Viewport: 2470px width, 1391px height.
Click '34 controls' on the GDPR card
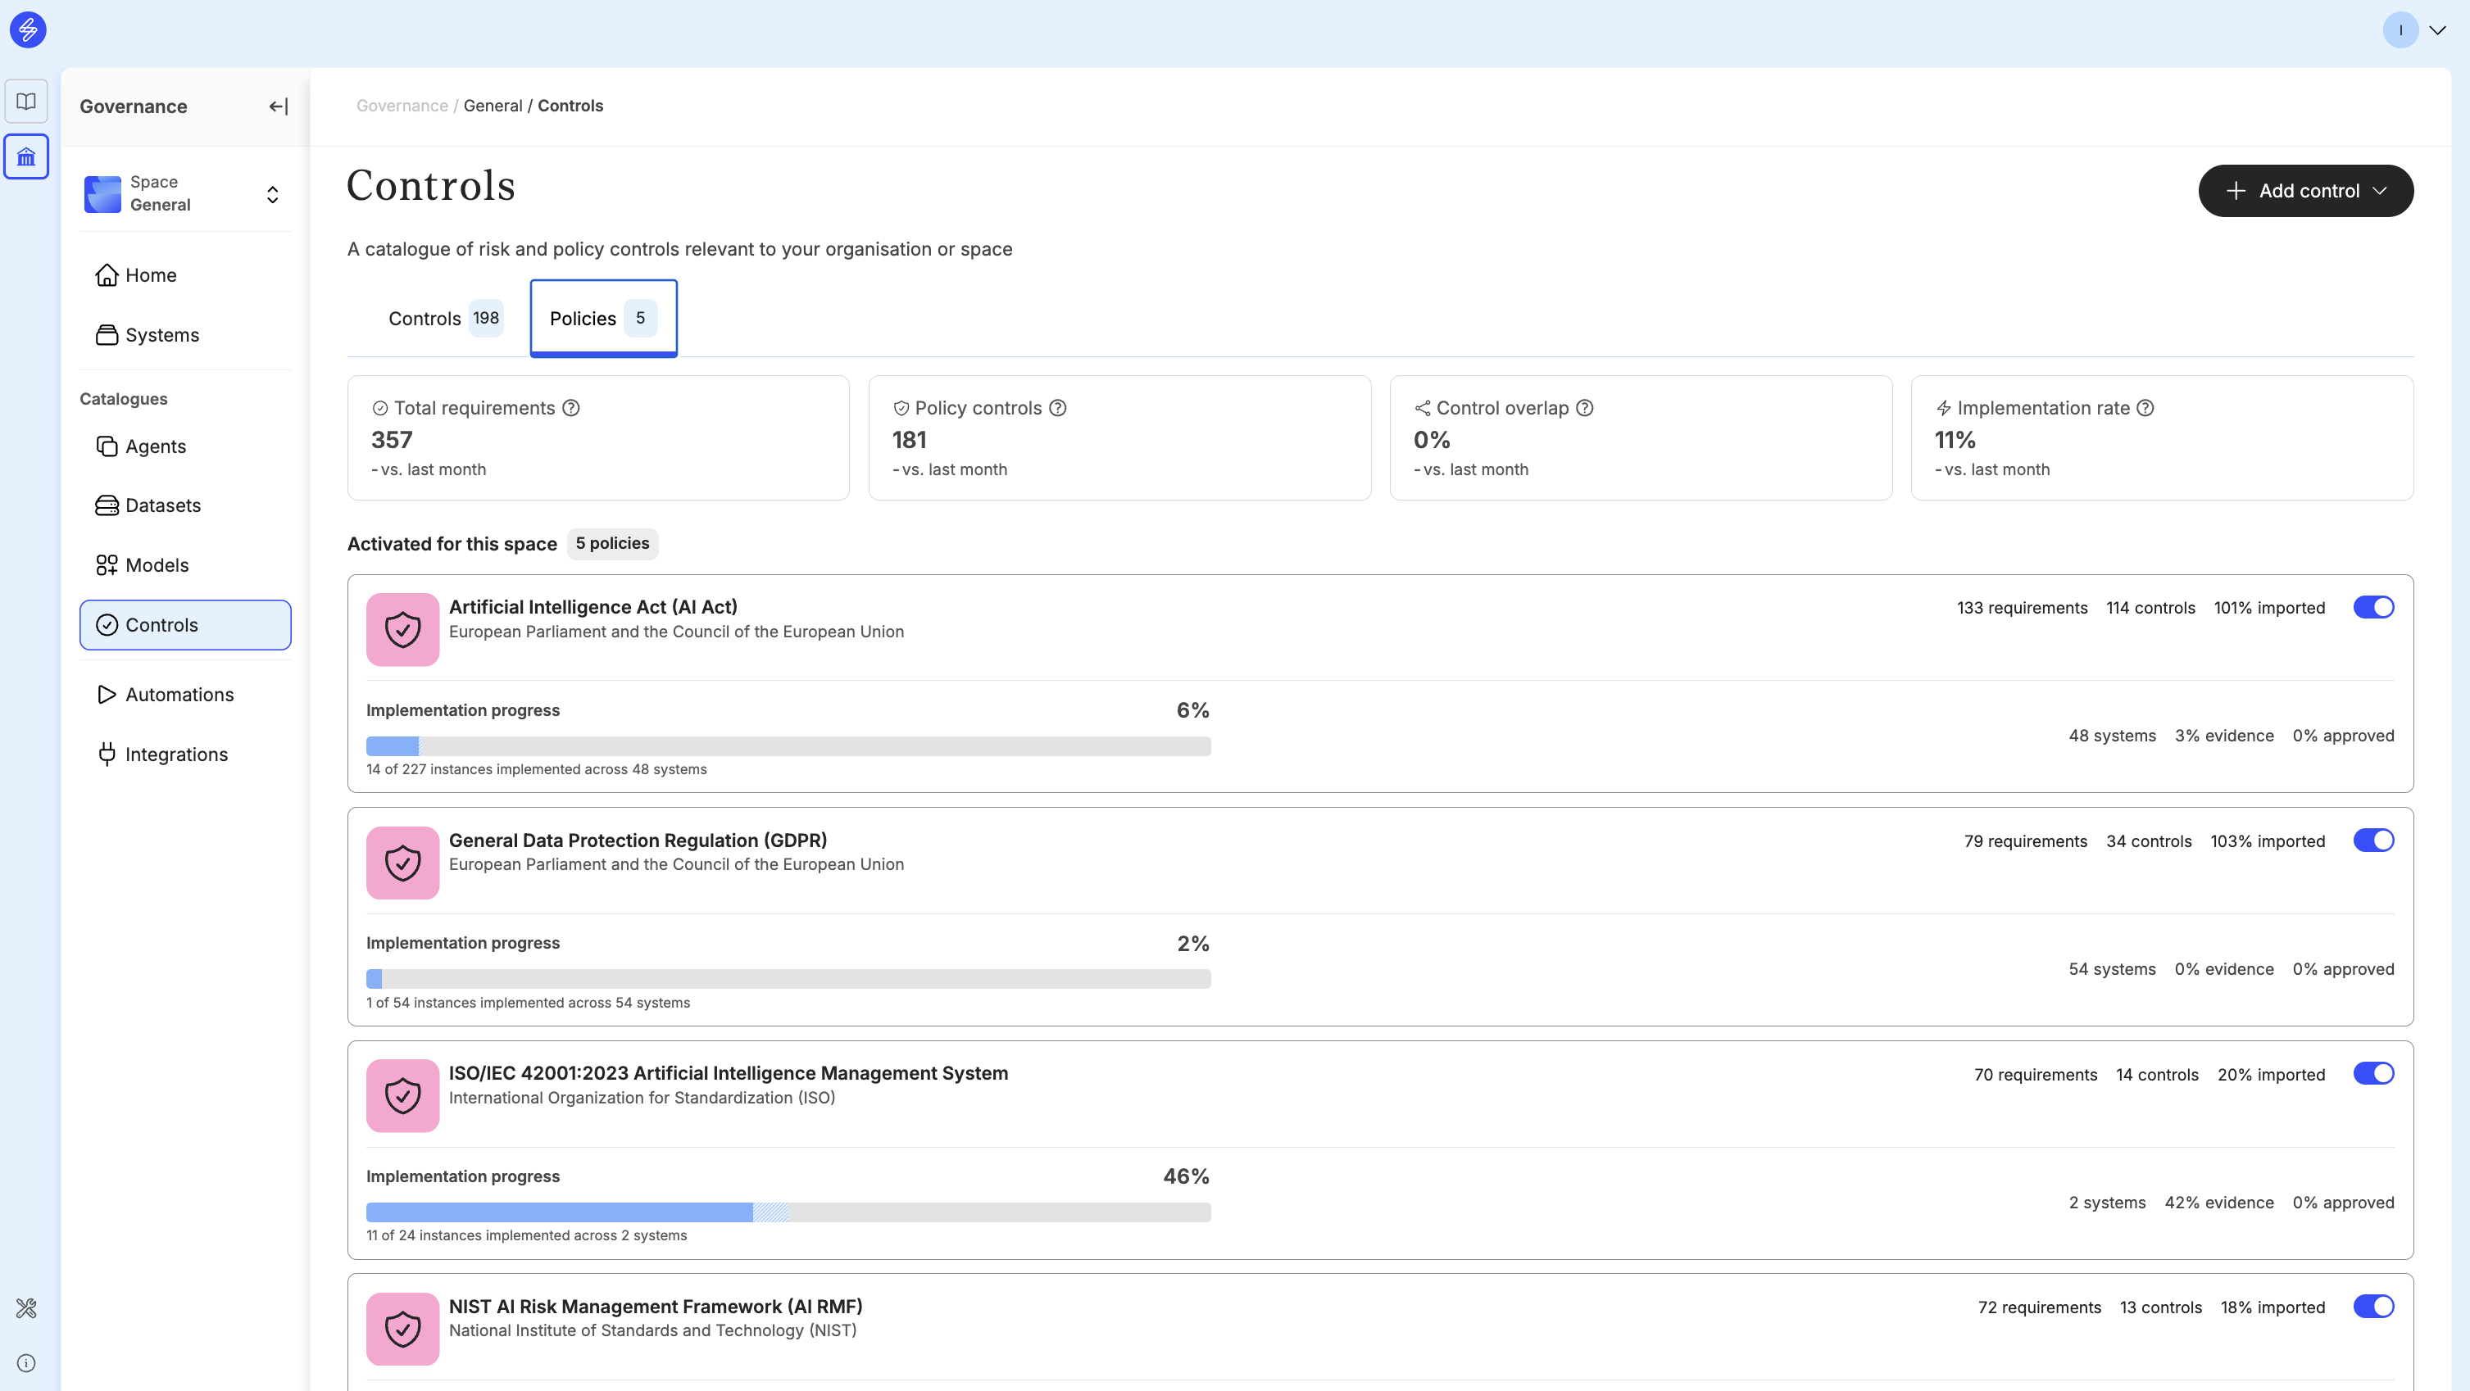tap(2149, 841)
